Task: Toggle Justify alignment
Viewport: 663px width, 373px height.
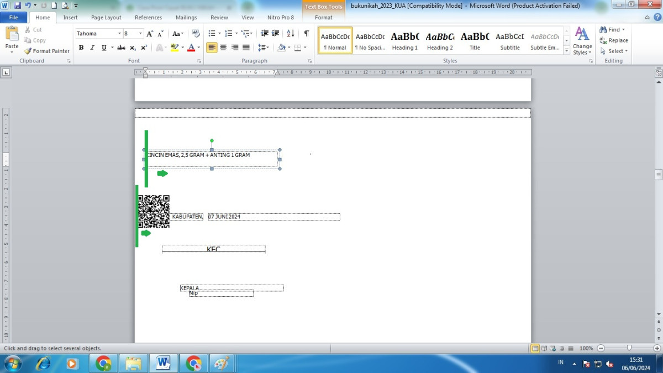Action: click(x=246, y=48)
